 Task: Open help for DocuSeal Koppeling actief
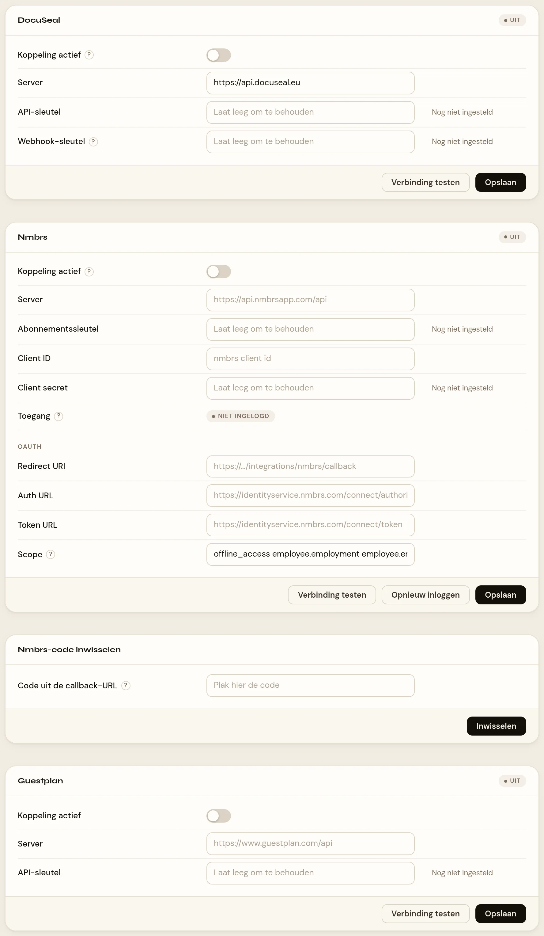click(89, 55)
